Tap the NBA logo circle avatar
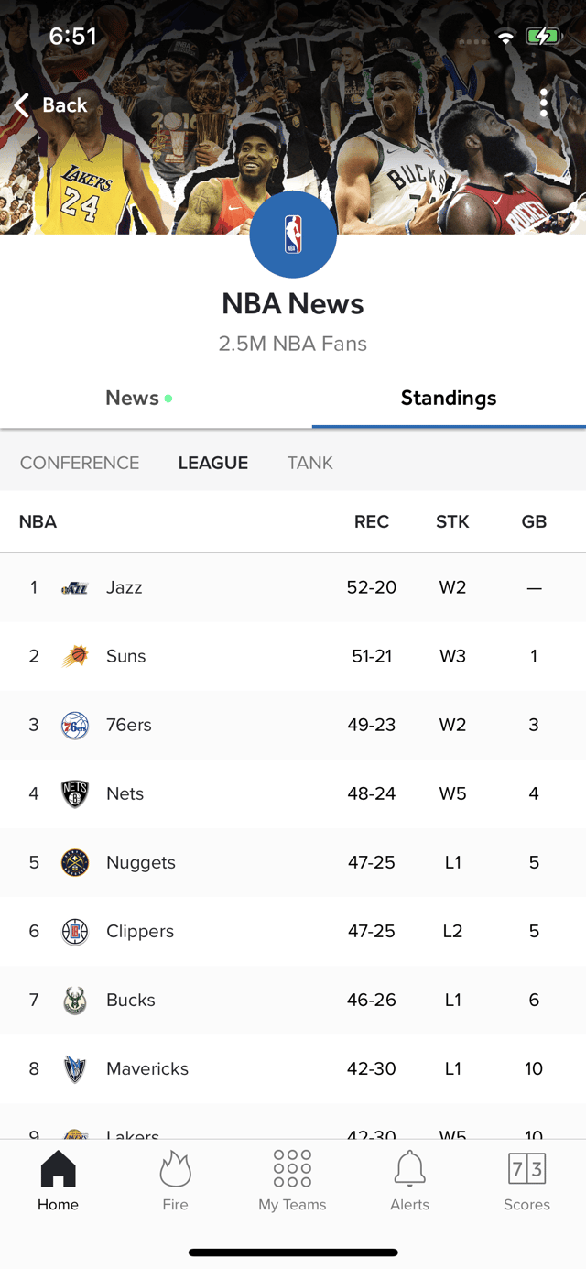 293,235
